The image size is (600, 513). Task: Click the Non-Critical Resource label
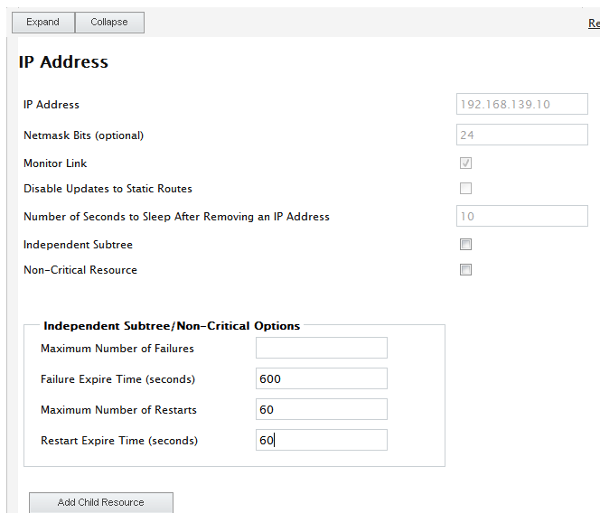point(80,270)
